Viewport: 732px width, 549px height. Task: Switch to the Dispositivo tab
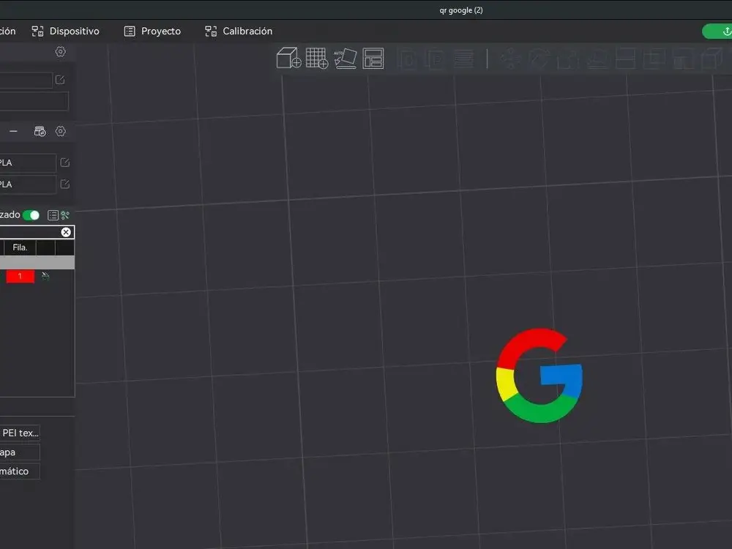pos(66,31)
